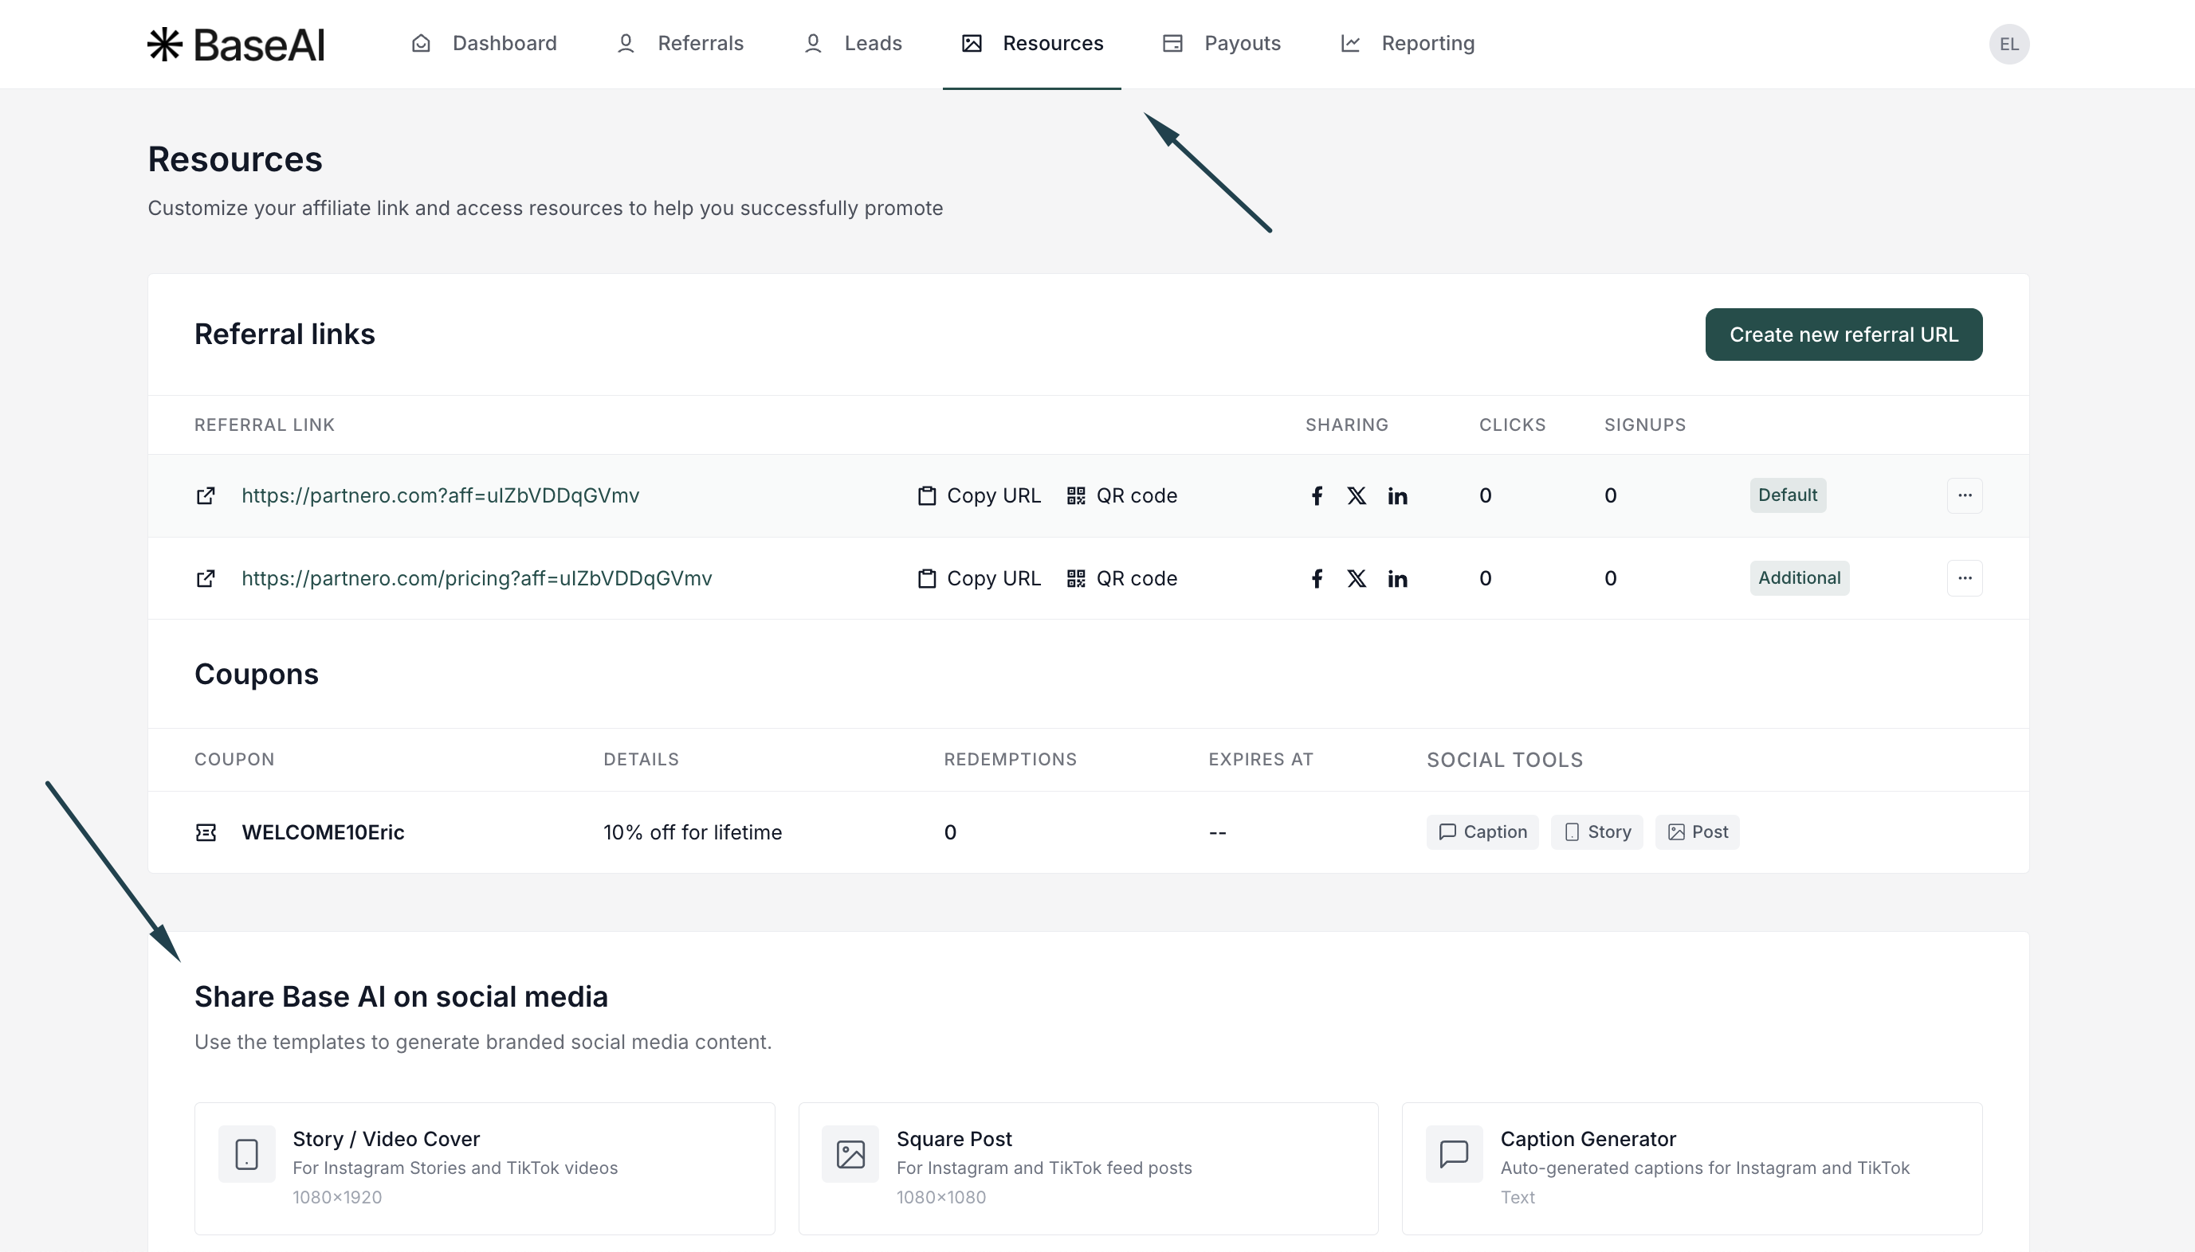Select the Square Post template card
The height and width of the screenshot is (1252, 2195).
pos(1088,1168)
